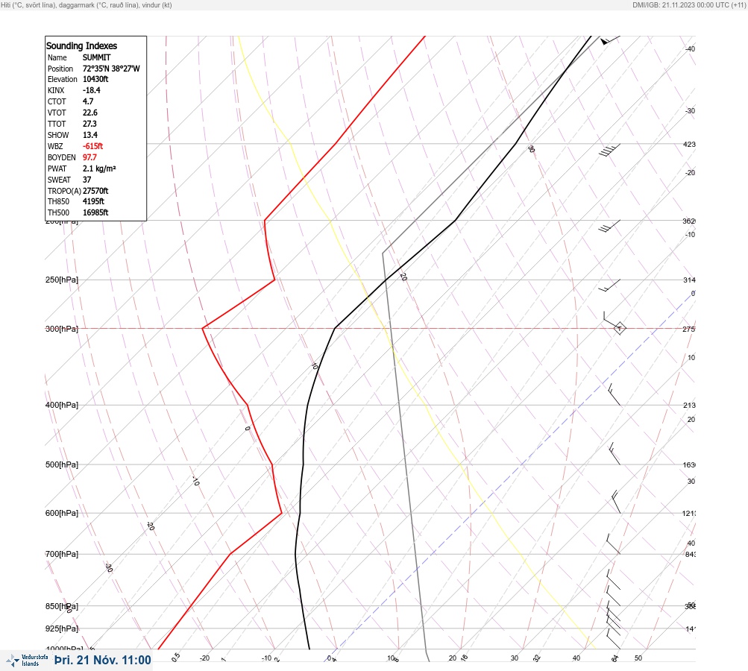
Task: Click the 250[hPa] pressure label
Action: pos(62,280)
